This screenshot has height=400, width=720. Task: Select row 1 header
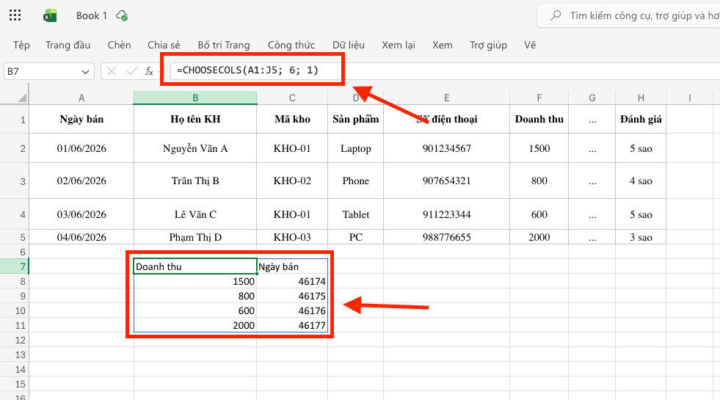[x=14, y=120]
